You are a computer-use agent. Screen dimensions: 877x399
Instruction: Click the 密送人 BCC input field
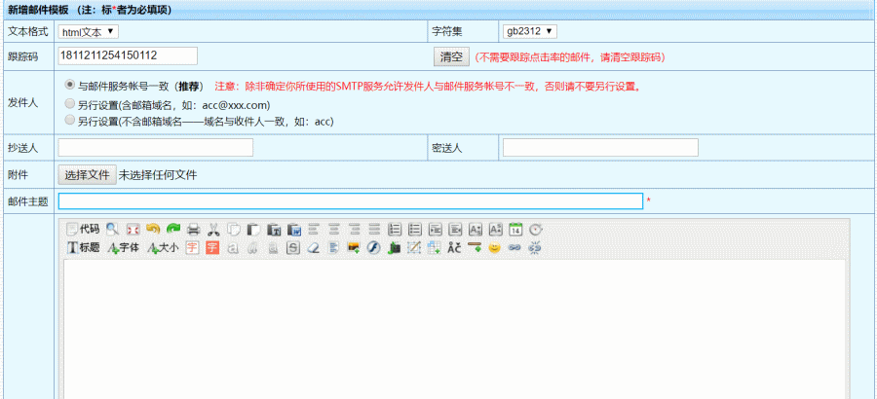pos(600,148)
